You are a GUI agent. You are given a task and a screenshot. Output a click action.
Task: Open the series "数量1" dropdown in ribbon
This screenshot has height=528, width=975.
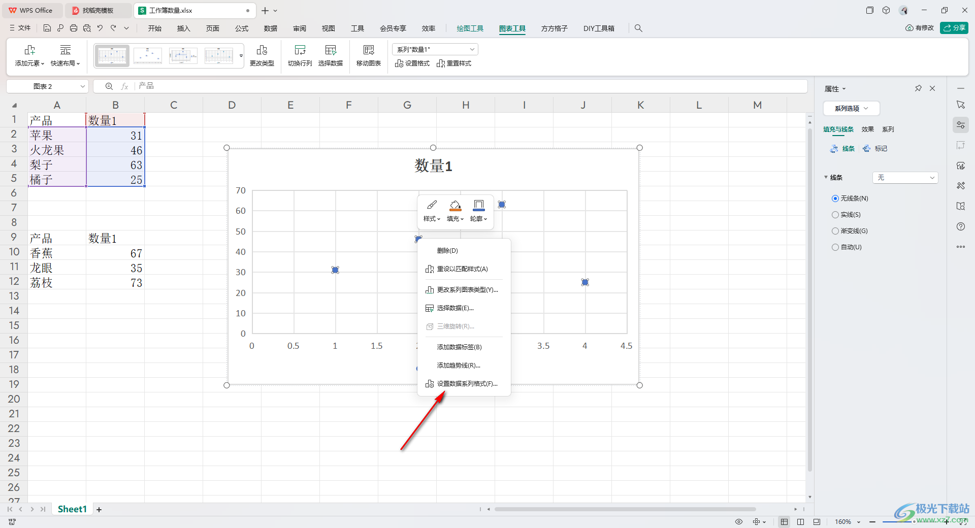[435, 49]
